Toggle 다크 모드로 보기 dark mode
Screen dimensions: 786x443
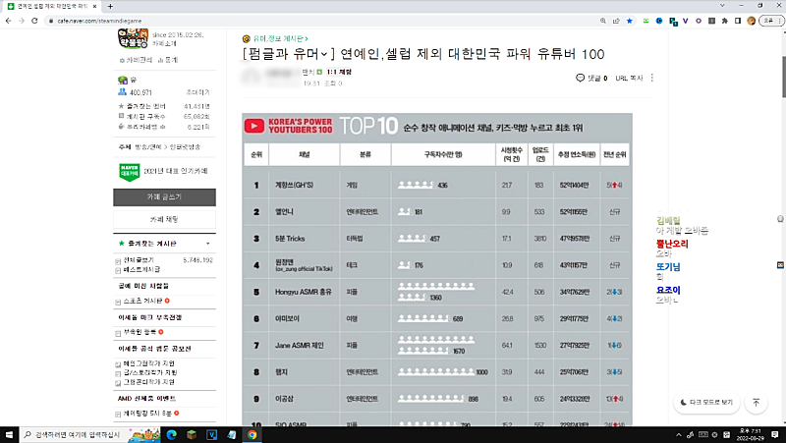706,403
